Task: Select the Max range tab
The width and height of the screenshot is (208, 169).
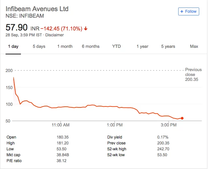Action: click(x=194, y=47)
